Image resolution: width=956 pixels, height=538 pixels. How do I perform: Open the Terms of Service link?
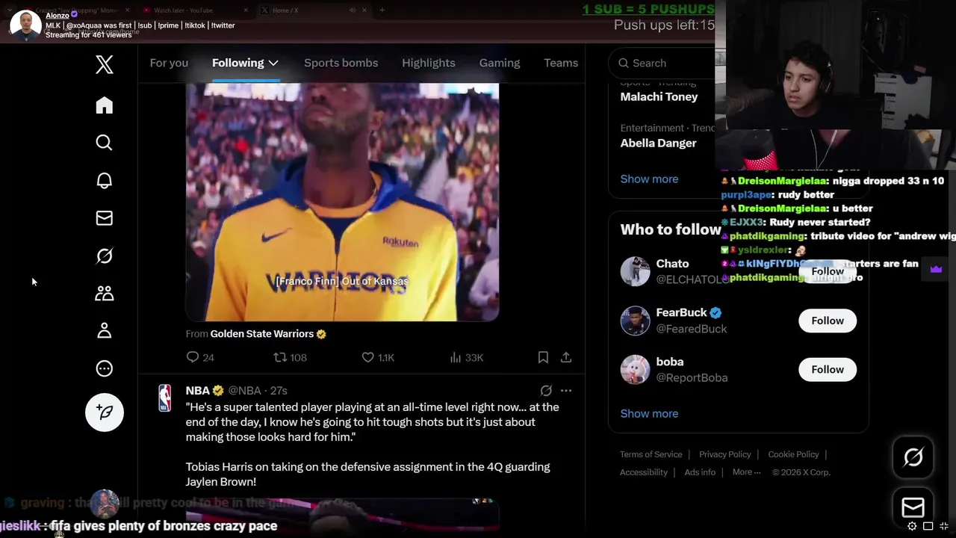tap(651, 454)
